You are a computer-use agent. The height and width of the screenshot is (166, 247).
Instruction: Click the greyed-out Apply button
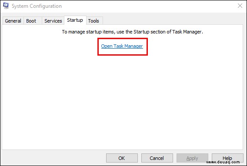[x=192, y=158]
